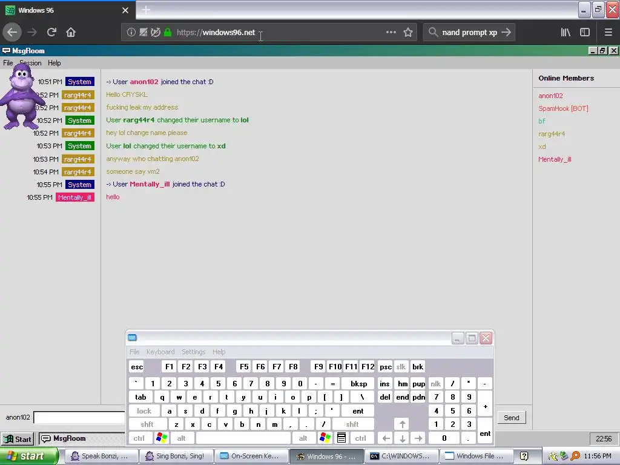Click the On-Screen Keyboard title icon

tap(132, 338)
